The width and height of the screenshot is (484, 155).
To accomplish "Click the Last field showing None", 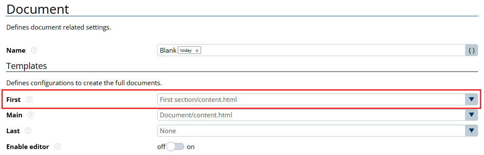I will (x=311, y=131).
